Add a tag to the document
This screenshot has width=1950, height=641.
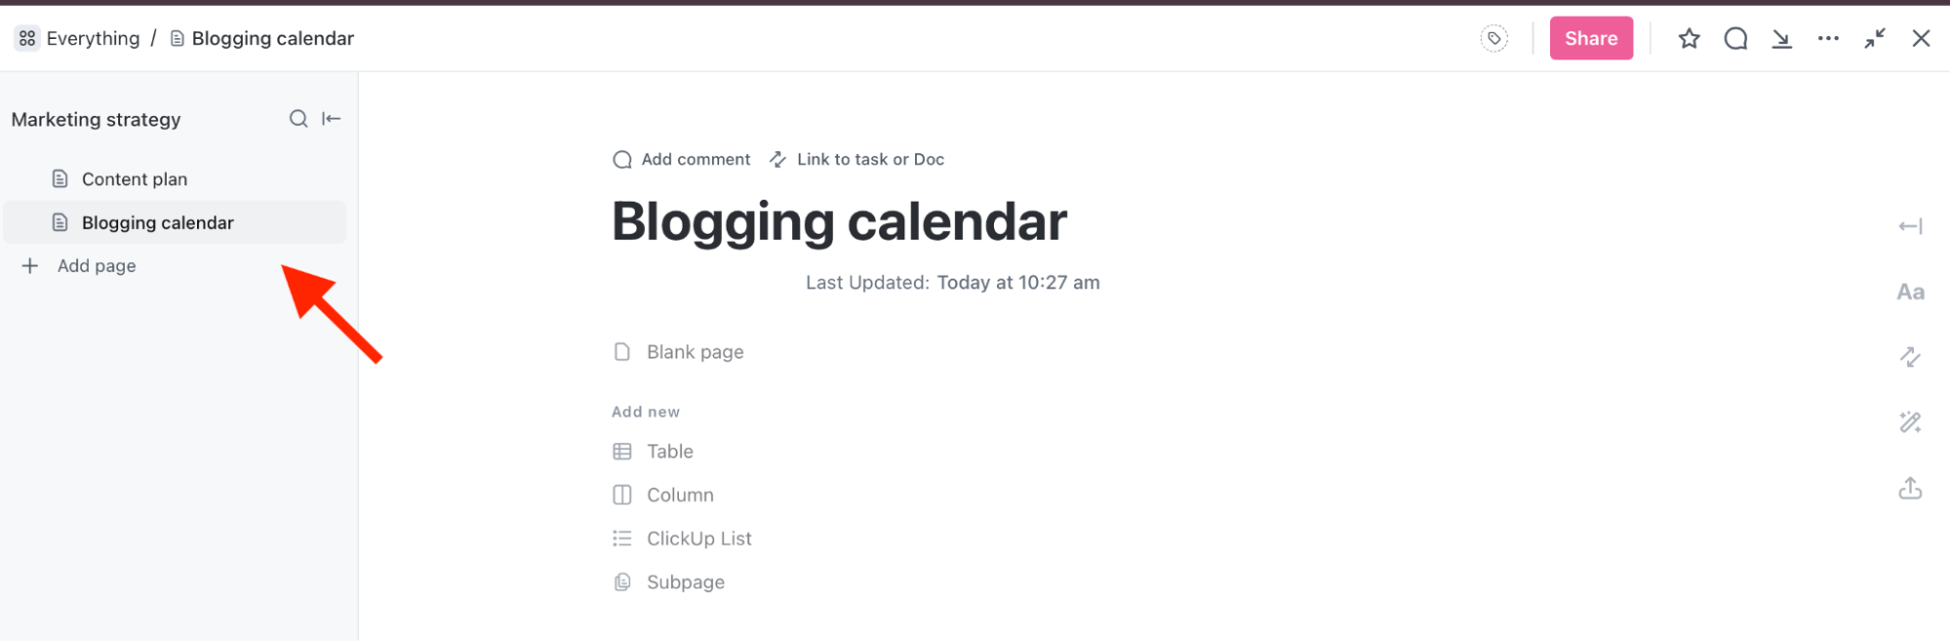(1492, 37)
